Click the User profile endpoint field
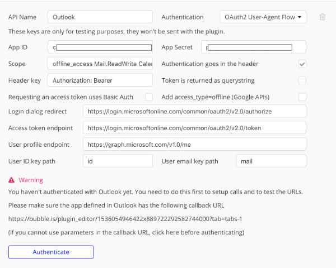This screenshot has height=268, width=336. pyautogui.click(x=194, y=144)
